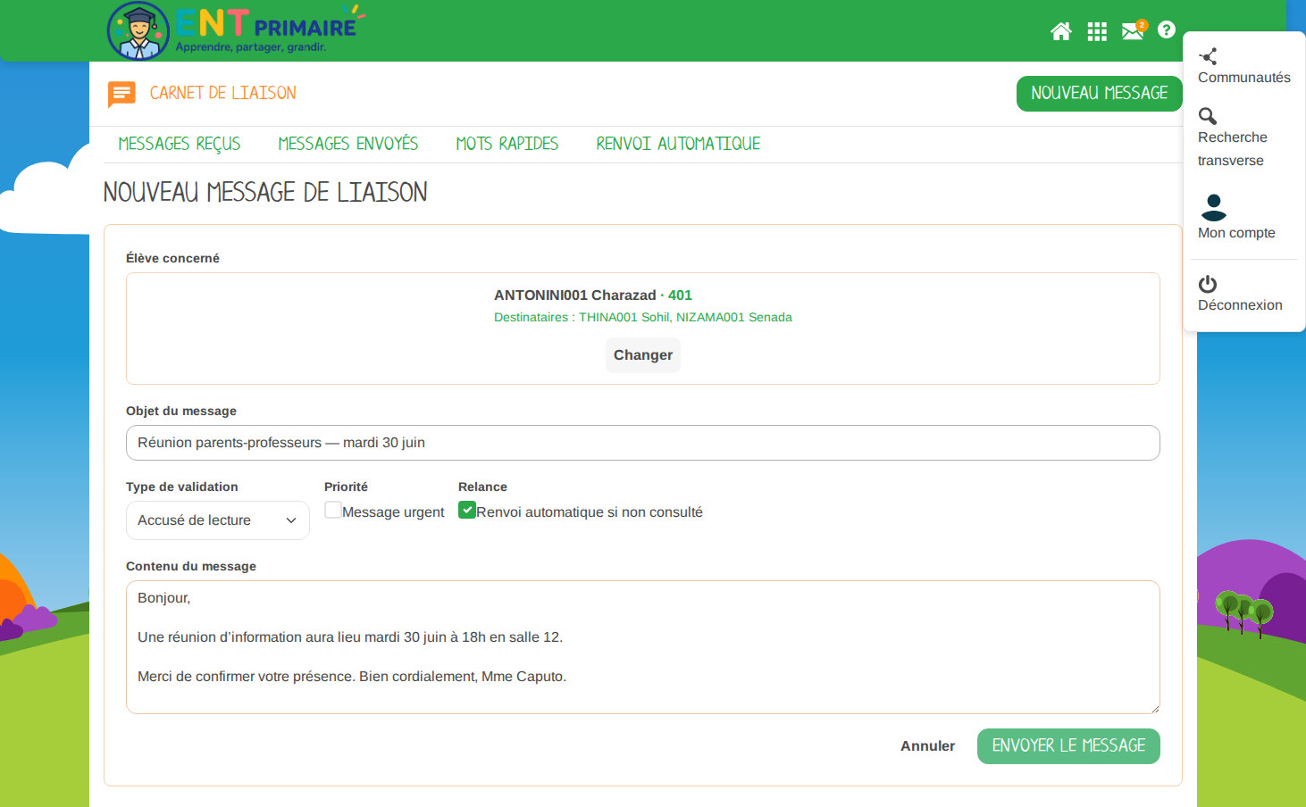Switch to Messages envoyés tab
Image resolution: width=1306 pixels, height=807 pixels.
tap(348, 144)
